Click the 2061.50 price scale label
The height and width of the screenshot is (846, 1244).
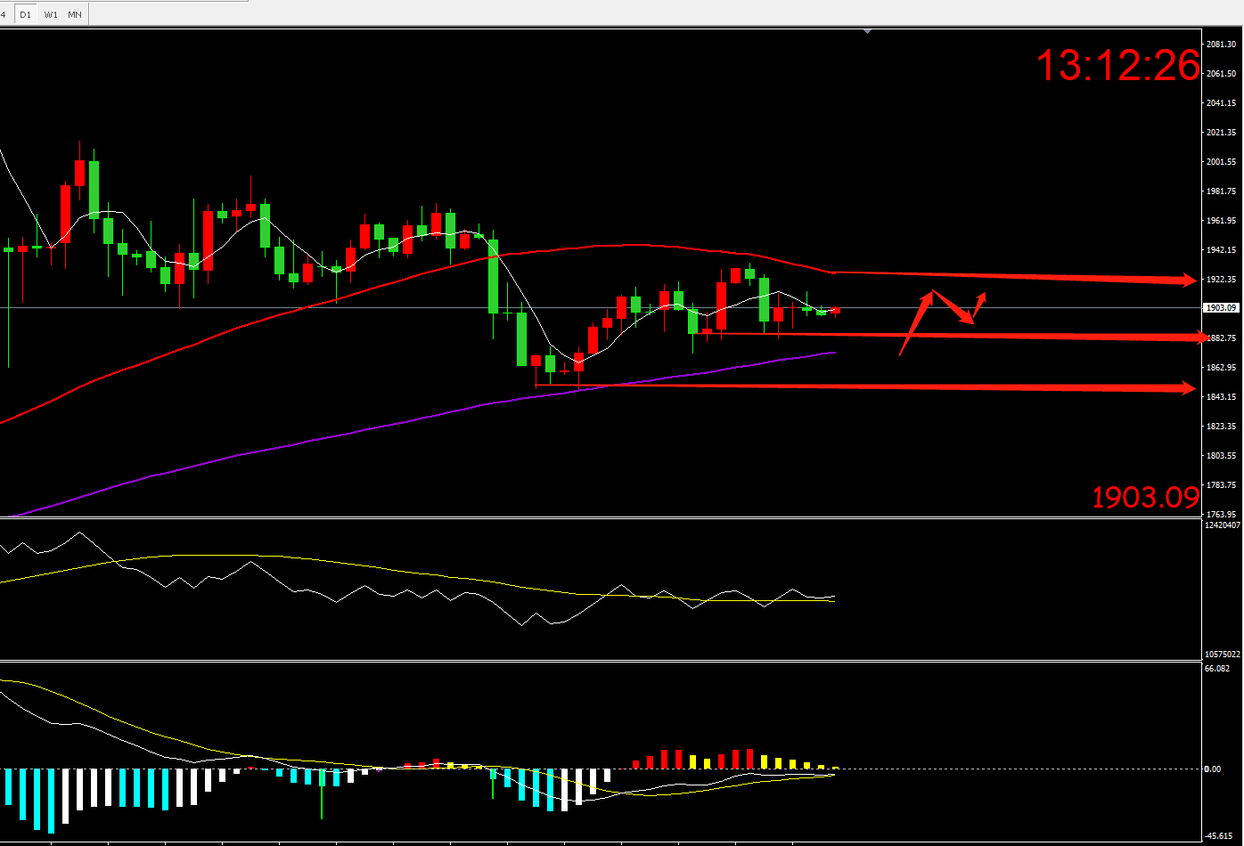1221,74
